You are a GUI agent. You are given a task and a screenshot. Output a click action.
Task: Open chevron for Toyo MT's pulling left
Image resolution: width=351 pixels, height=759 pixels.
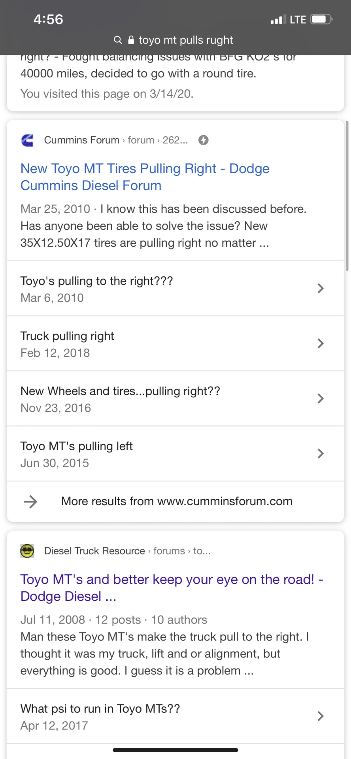click(321, 453)
